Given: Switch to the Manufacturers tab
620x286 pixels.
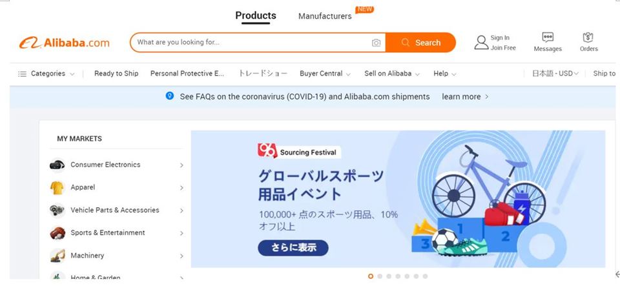Looking at the screenshot, I should [325, 16].
